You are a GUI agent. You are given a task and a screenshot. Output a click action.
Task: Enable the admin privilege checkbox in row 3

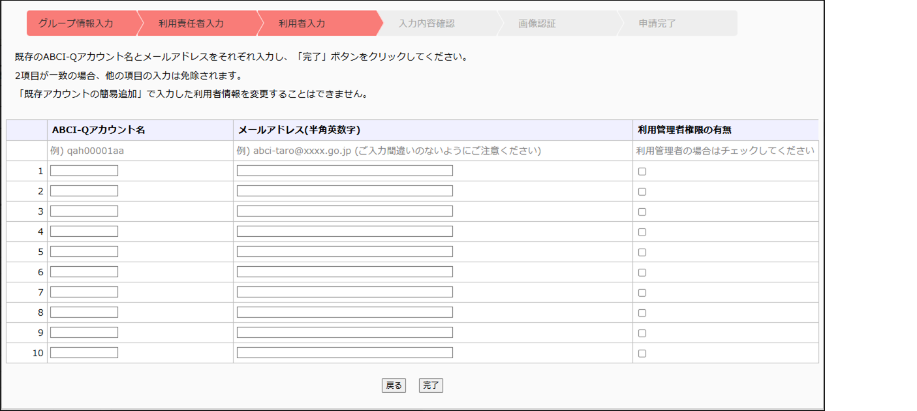(x=642, y=212)
